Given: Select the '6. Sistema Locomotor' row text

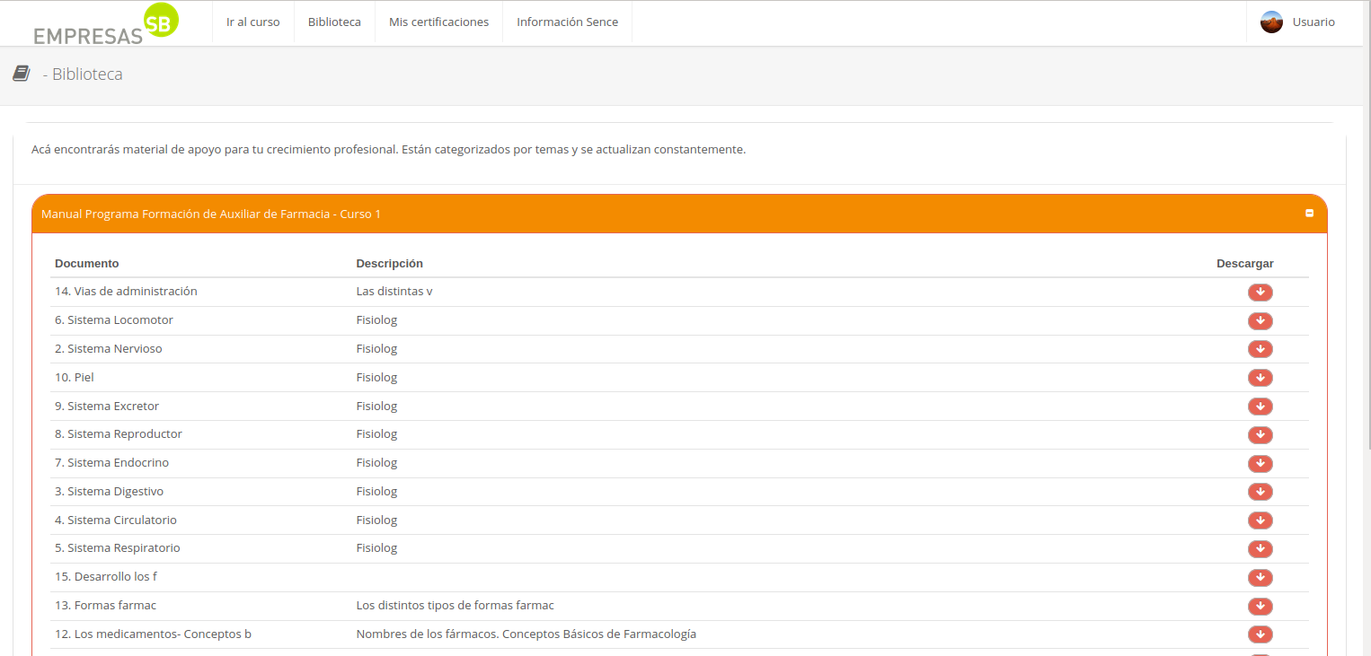Looking at the screenshot, I should click(x=114, y=320).
